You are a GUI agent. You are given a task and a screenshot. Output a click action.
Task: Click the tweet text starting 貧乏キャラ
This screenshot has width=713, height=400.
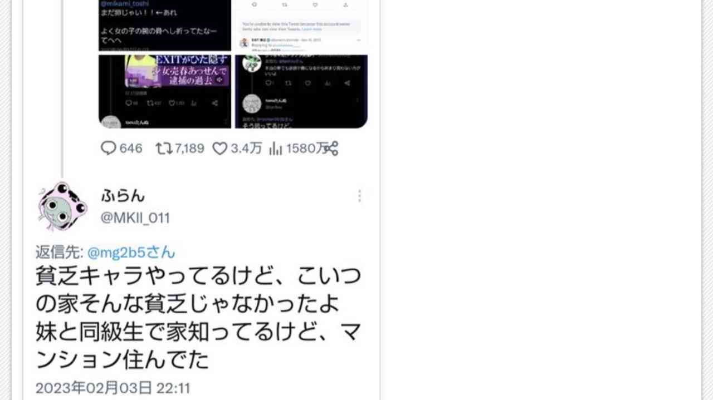pos(198,318)
